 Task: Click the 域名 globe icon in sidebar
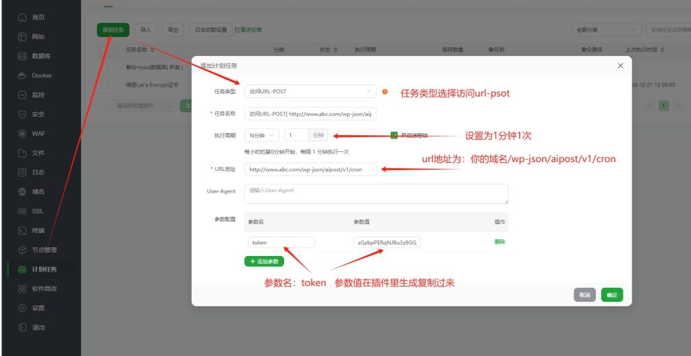point(22,192)
